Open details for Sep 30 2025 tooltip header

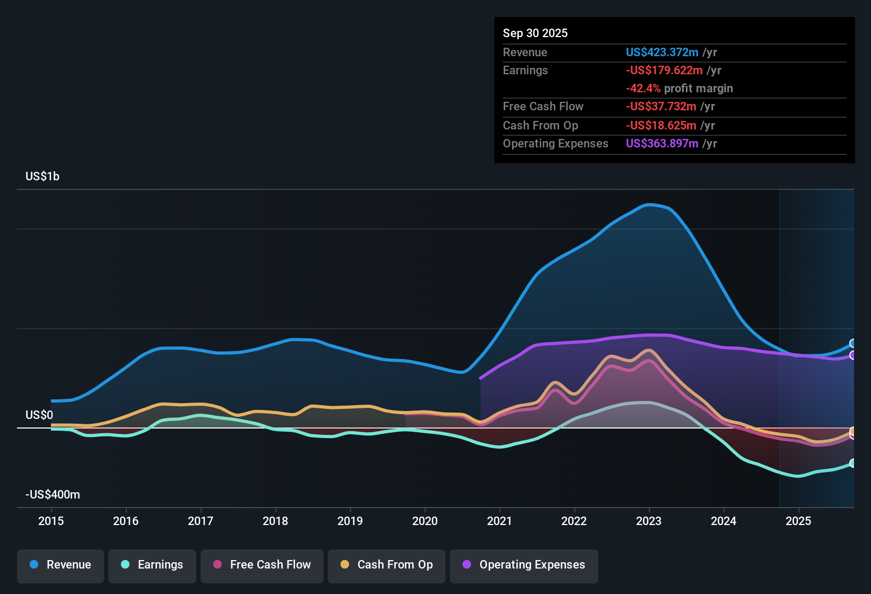[x=535, y=33]
